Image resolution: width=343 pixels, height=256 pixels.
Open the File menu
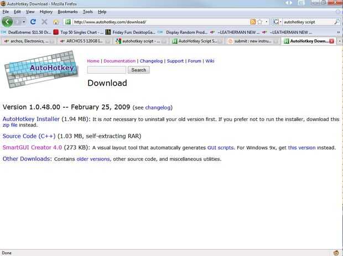click(6, 12)
